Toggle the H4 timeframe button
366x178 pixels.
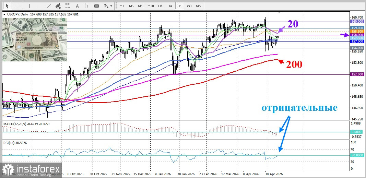tap(170, 6)
